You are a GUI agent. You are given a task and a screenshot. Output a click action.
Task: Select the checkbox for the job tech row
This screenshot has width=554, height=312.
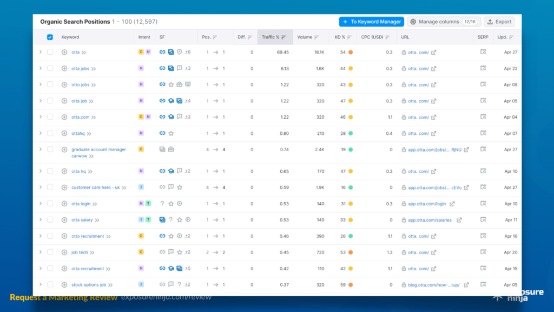50,252
